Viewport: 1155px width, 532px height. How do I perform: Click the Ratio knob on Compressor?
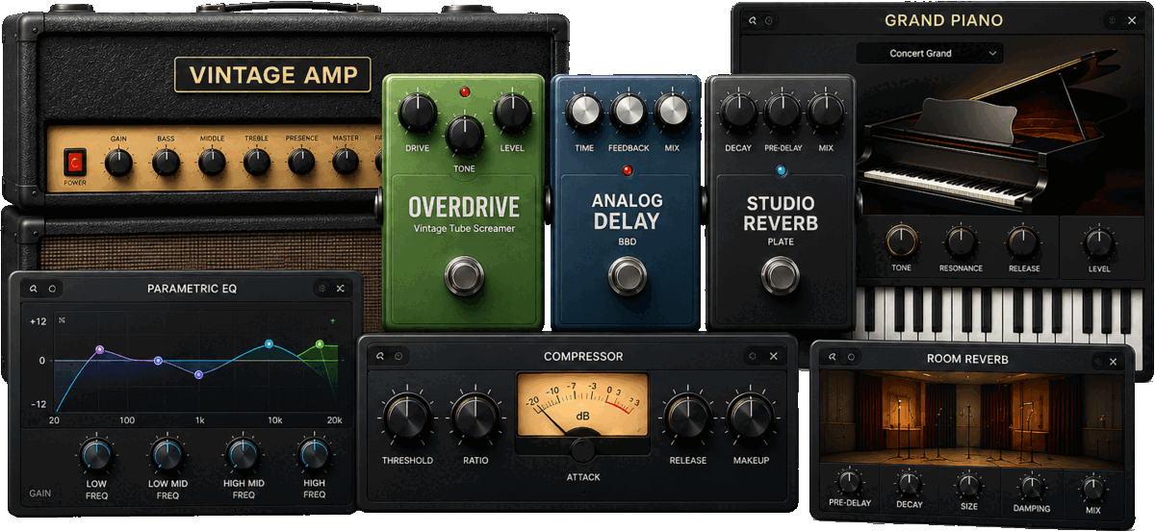(x=475, y=418)
